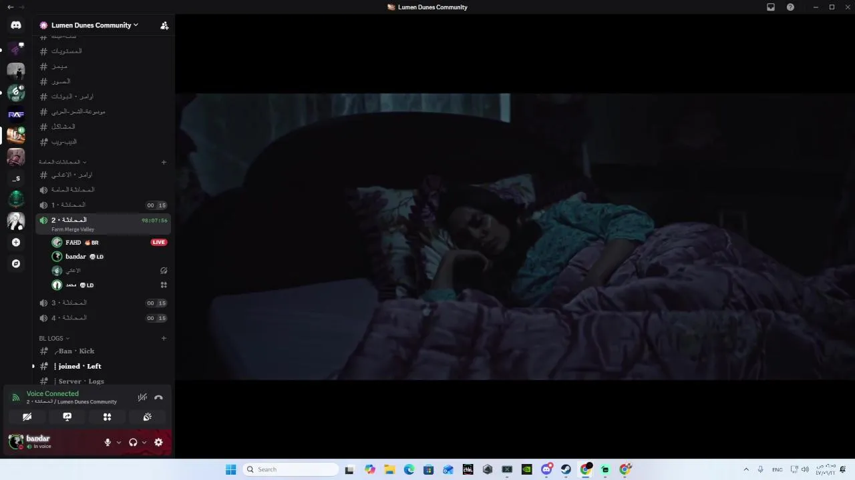Viewport: 855px width, 480px height.
Task: Open File Explorer from taskbar
Action: [x=389, y=469]
